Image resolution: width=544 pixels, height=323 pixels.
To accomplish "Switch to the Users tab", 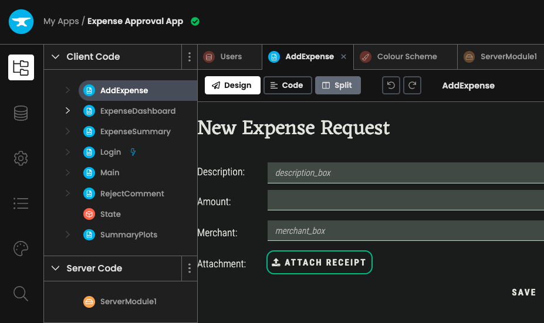I will 230,57.
